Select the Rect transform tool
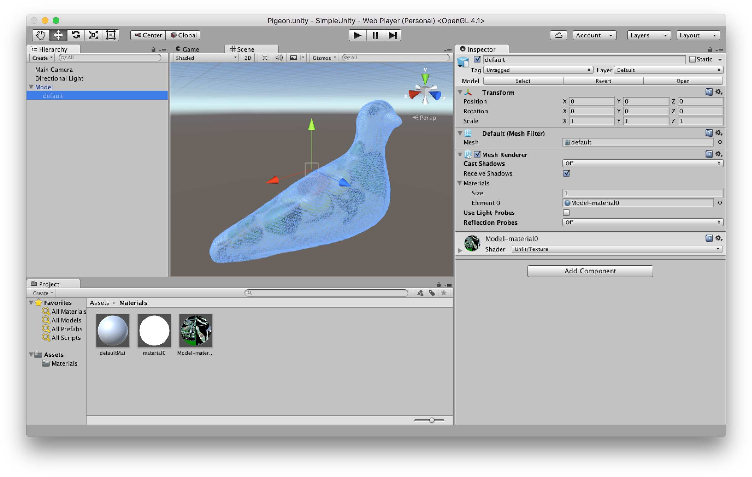The image size is (752, 477). 111,35
